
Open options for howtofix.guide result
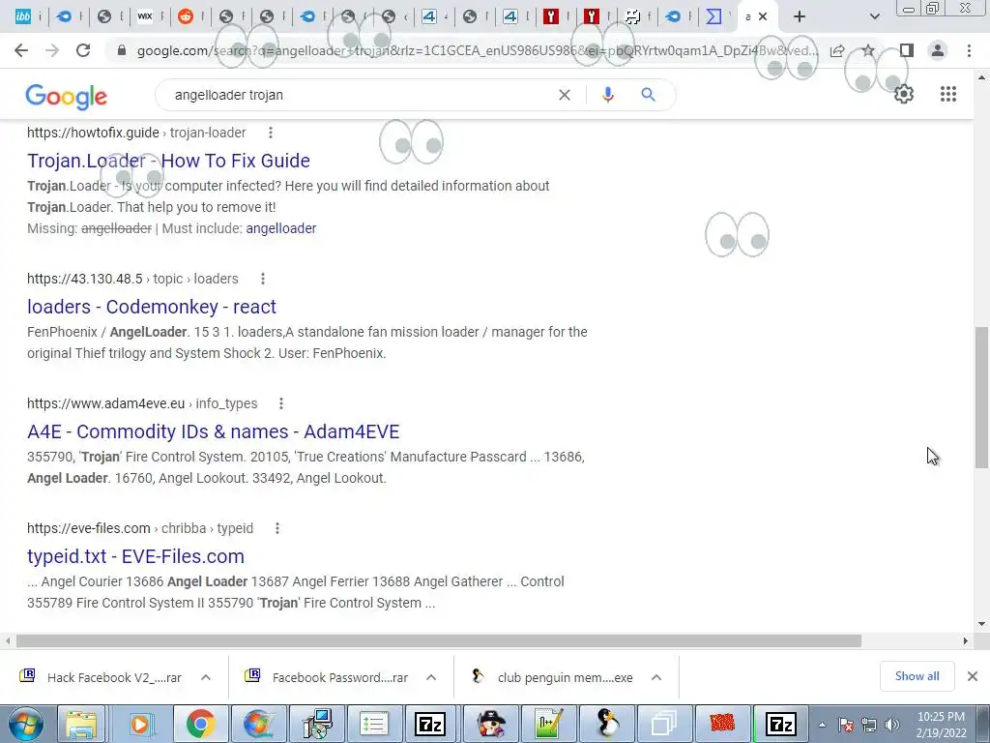pyautogui.click(x=271, y=133)
